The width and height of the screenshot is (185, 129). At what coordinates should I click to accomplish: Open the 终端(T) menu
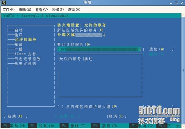(58, 9)
